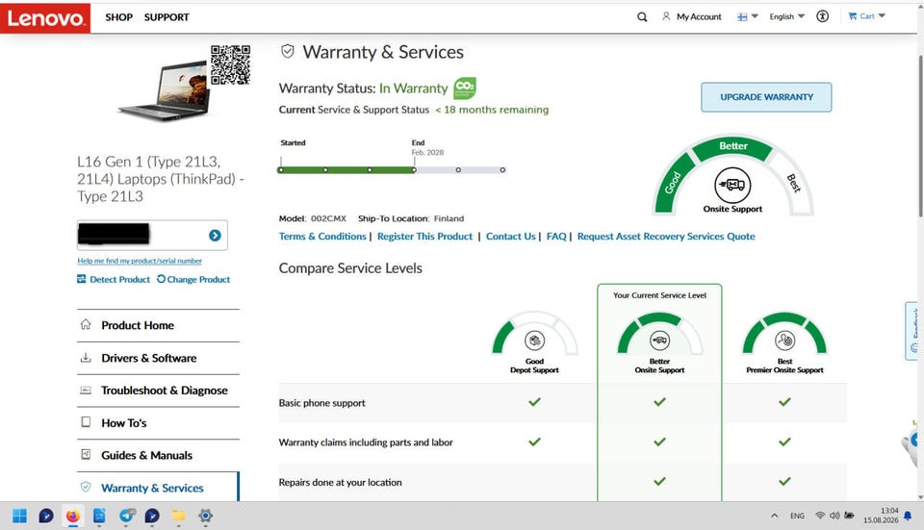Open the Windows Start menu
This screenshot has width=924, height=530.
coord(19,516)
